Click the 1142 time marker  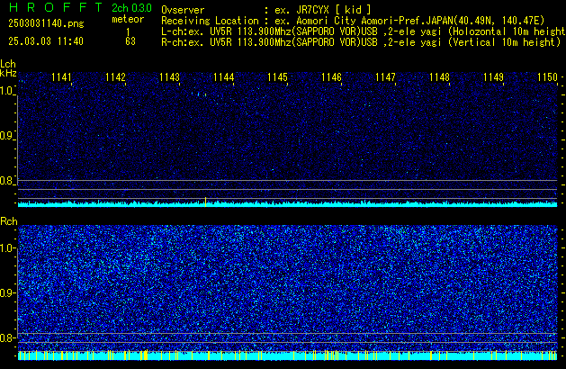tap(115, 77)
